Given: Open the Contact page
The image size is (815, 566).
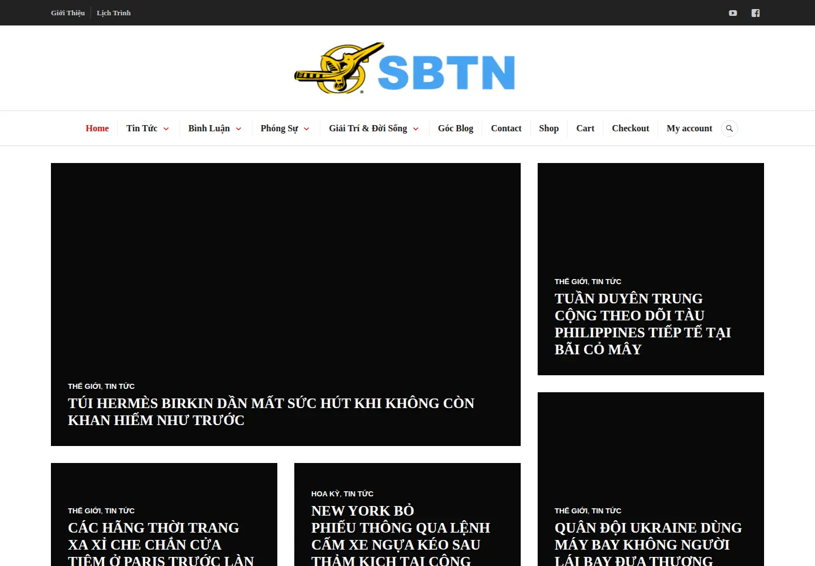Looking at the screenshot, I should point(506,128).
